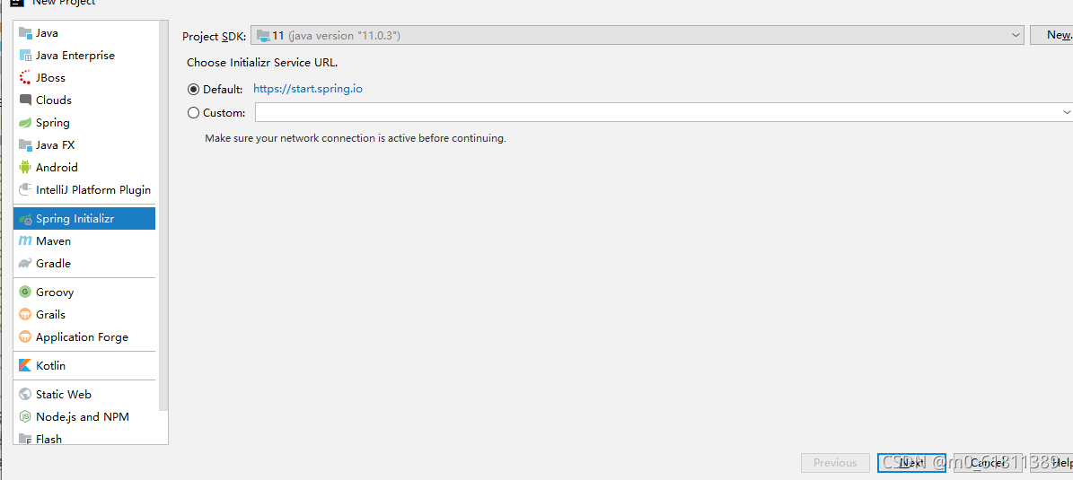Click the project type list scrollbar

pyautogui.click(x=163, y=215)
